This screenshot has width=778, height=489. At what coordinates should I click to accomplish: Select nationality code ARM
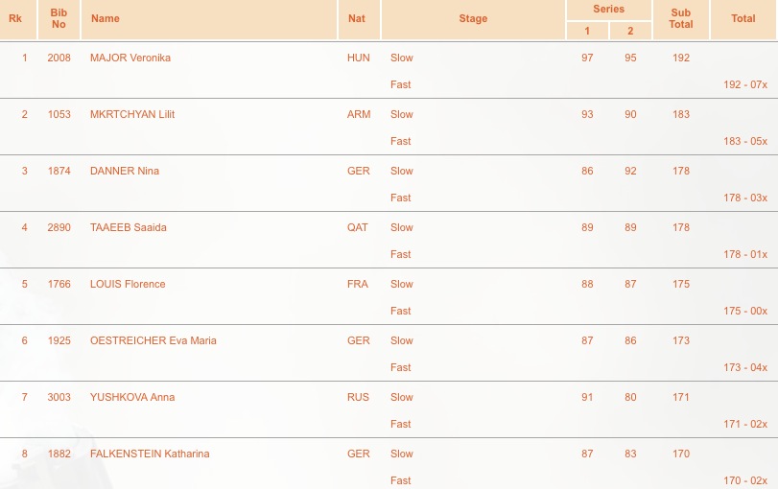click(359, 114)
